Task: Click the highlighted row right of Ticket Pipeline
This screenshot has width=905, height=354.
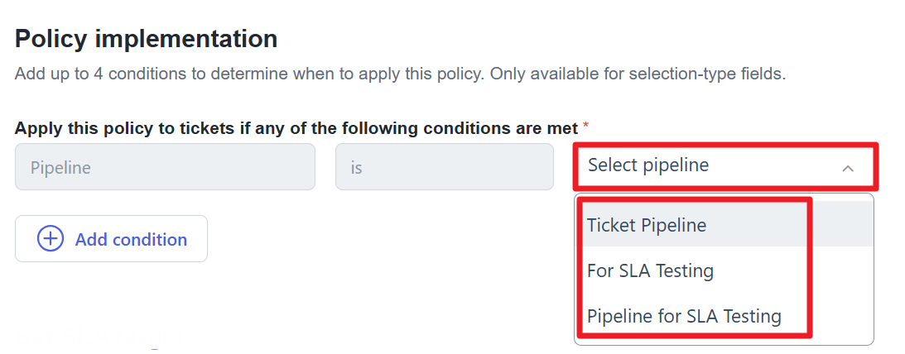Action: tap(843, 224)
